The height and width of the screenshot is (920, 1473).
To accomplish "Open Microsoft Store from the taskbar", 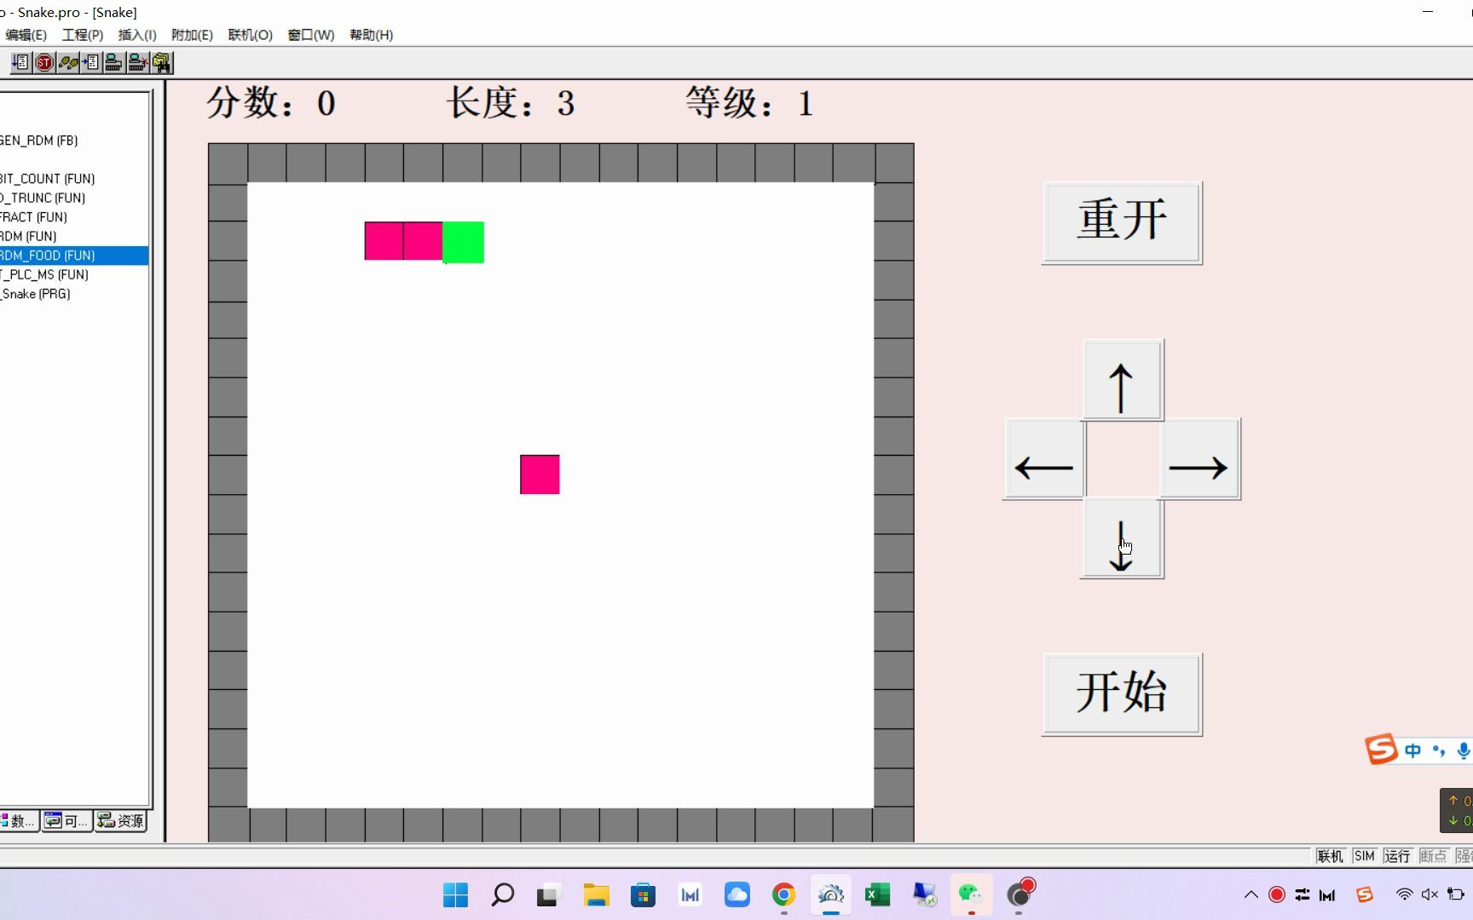I will 644,894.
